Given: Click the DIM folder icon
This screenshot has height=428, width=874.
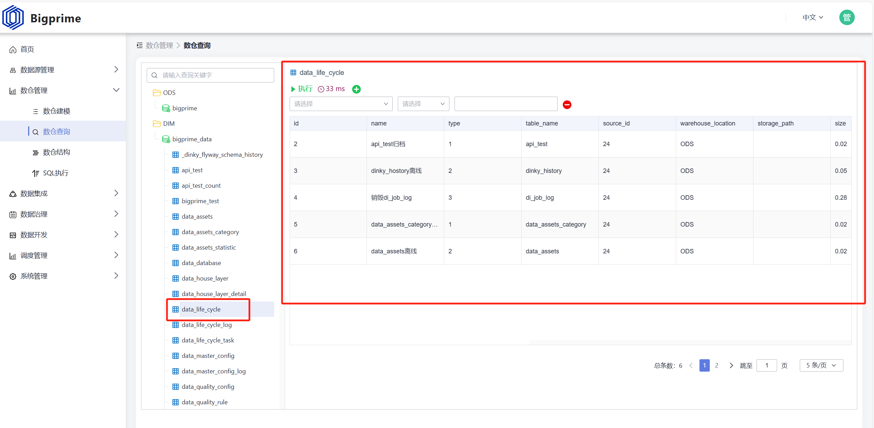Looking at the screenshot, I should pyautogui.click(x=157, y=124).
